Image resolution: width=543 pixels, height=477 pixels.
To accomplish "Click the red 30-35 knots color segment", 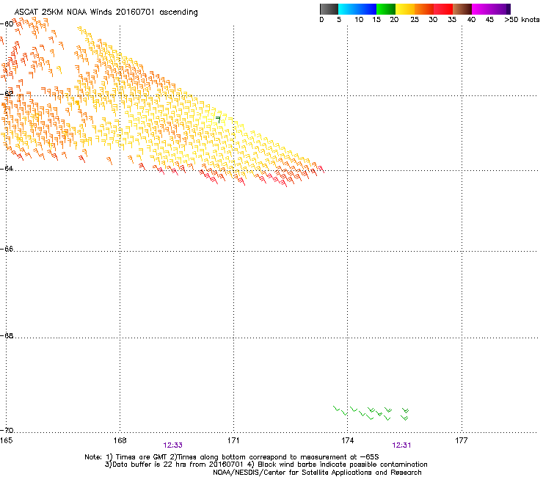I will pyautogui.click(x=443, y=9).
